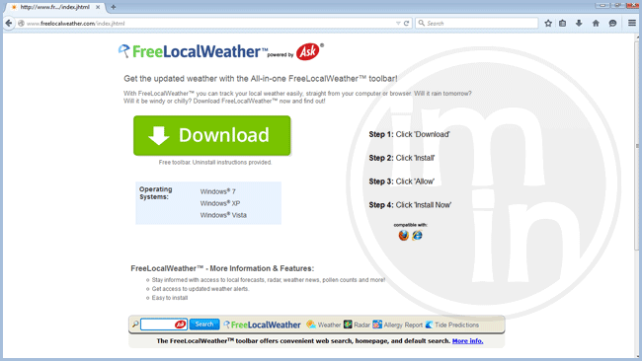Open the downloads arrow icon

579,24
